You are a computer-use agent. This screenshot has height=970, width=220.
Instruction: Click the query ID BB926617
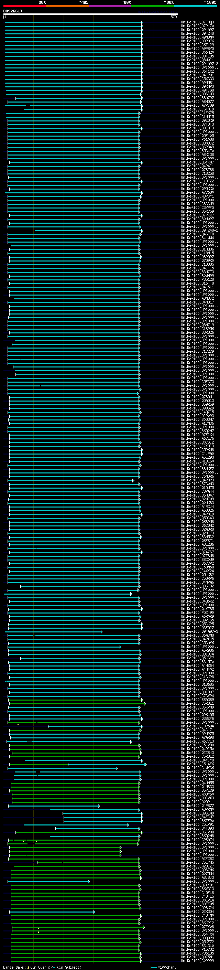(13, 11)
